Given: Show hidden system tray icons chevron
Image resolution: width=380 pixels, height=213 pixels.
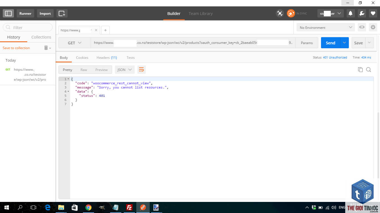Looking at the screenshot, I should click(x=307, y=207).
